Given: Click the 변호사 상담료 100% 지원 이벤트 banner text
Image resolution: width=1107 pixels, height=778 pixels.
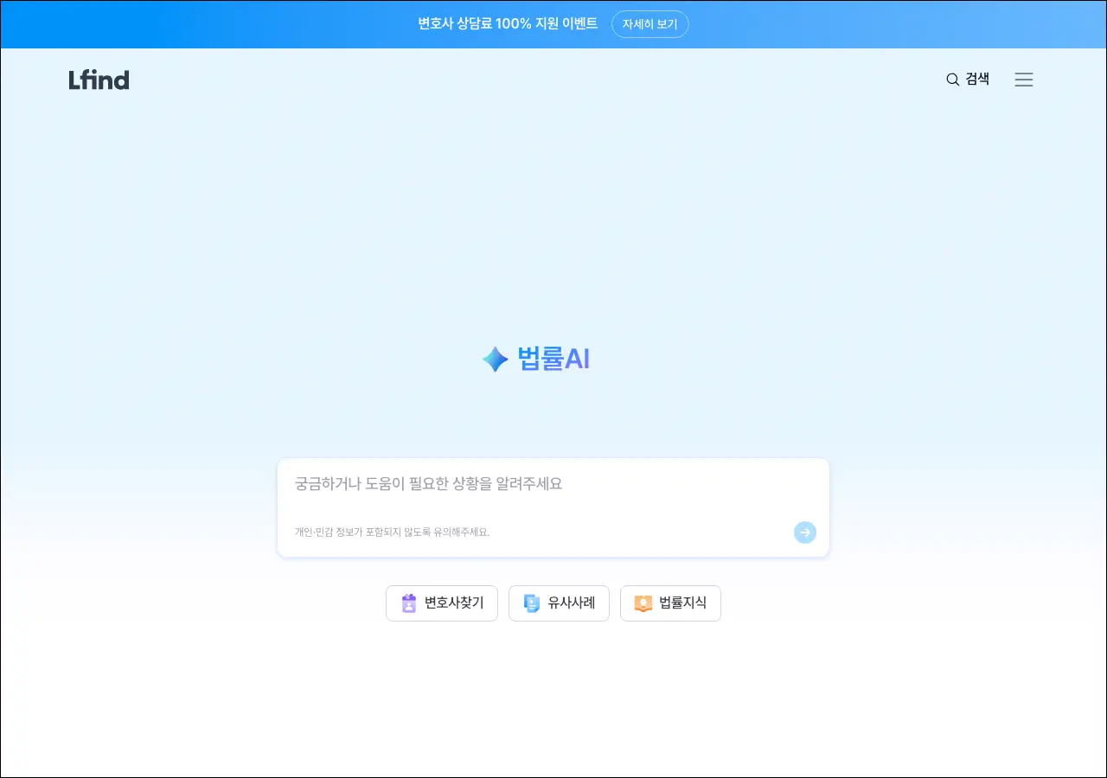Looking at the screenshot, I should click(x=508, y=24).
